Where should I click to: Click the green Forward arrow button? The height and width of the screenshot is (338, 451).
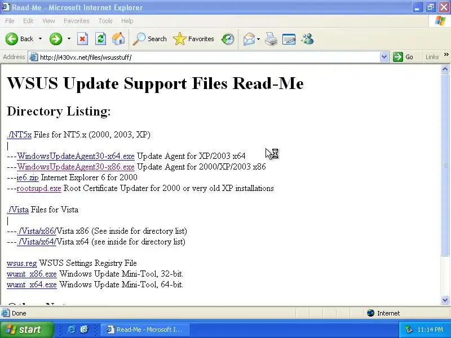56,39
